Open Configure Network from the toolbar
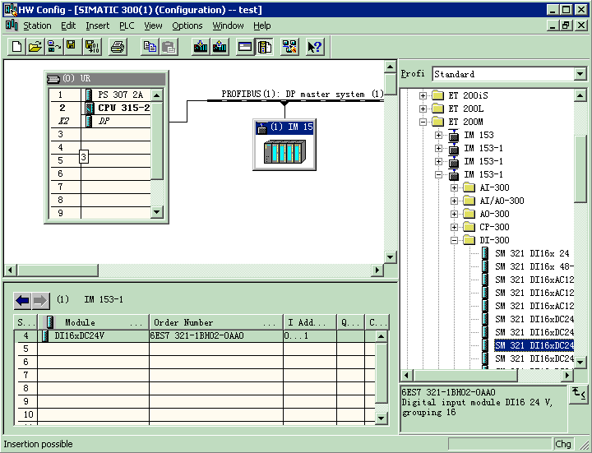Screen dimensions: 592x453 (289, 47)
